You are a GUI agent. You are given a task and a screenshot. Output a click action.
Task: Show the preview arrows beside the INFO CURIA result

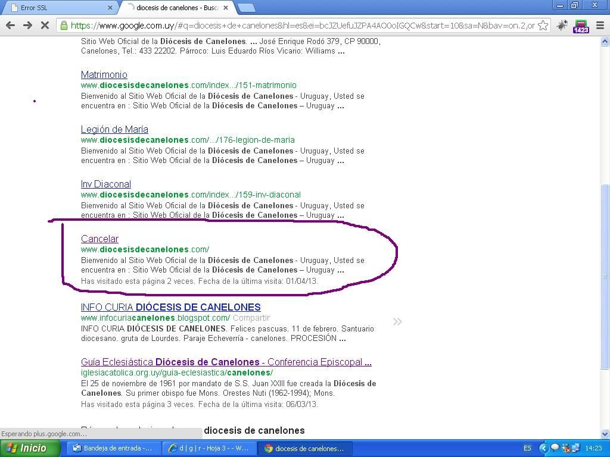(397, 321)
